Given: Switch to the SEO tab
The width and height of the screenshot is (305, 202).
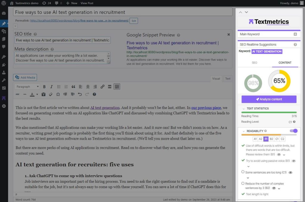Looking at the screenshot, I should pos(254,63).
